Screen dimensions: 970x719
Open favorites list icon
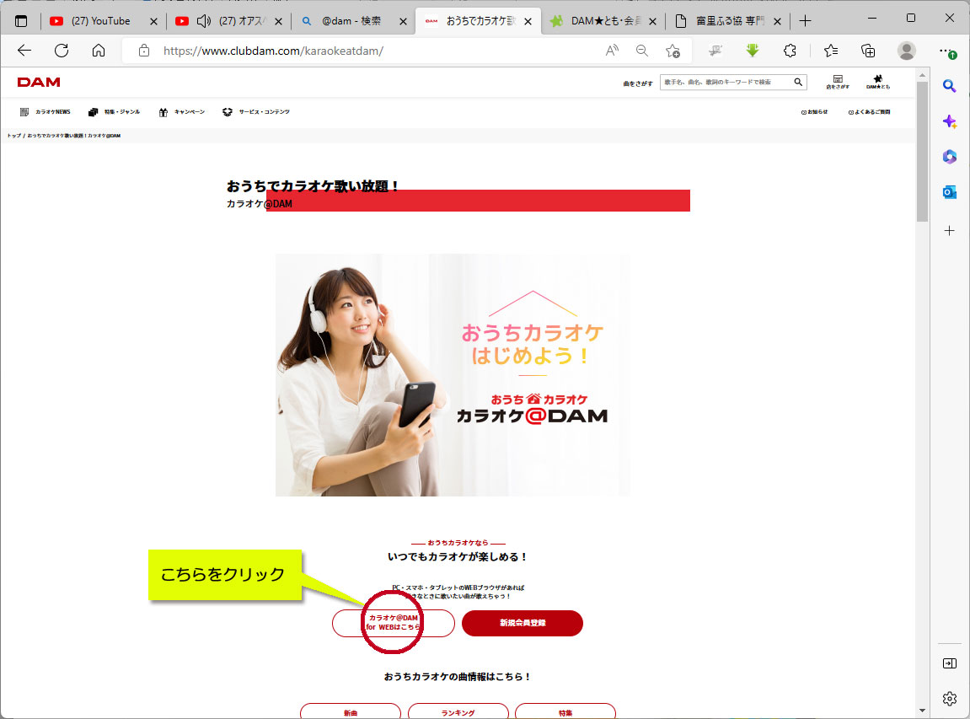(x=831, y=51)
